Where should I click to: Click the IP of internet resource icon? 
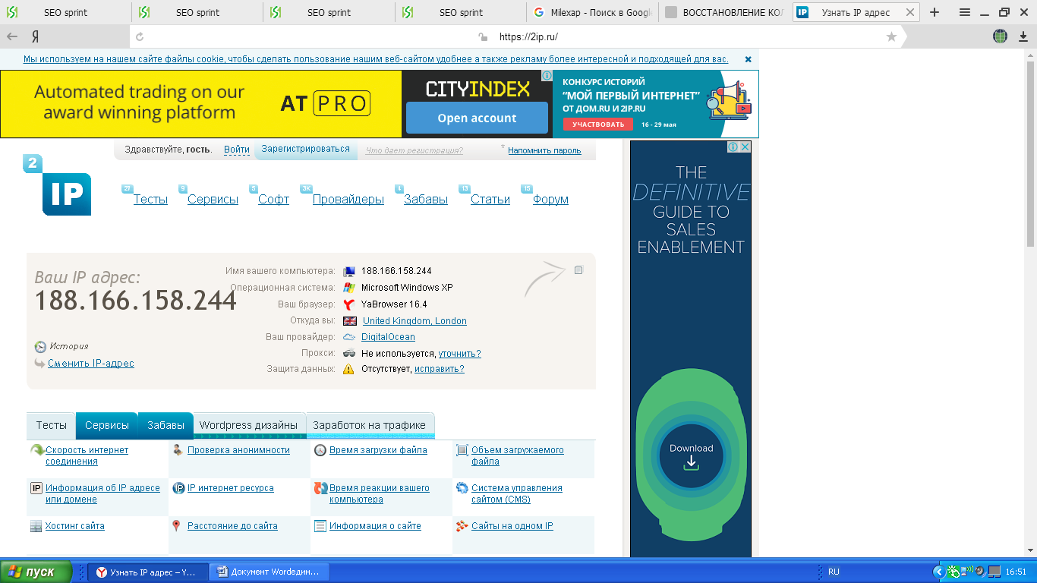(178, 488)
